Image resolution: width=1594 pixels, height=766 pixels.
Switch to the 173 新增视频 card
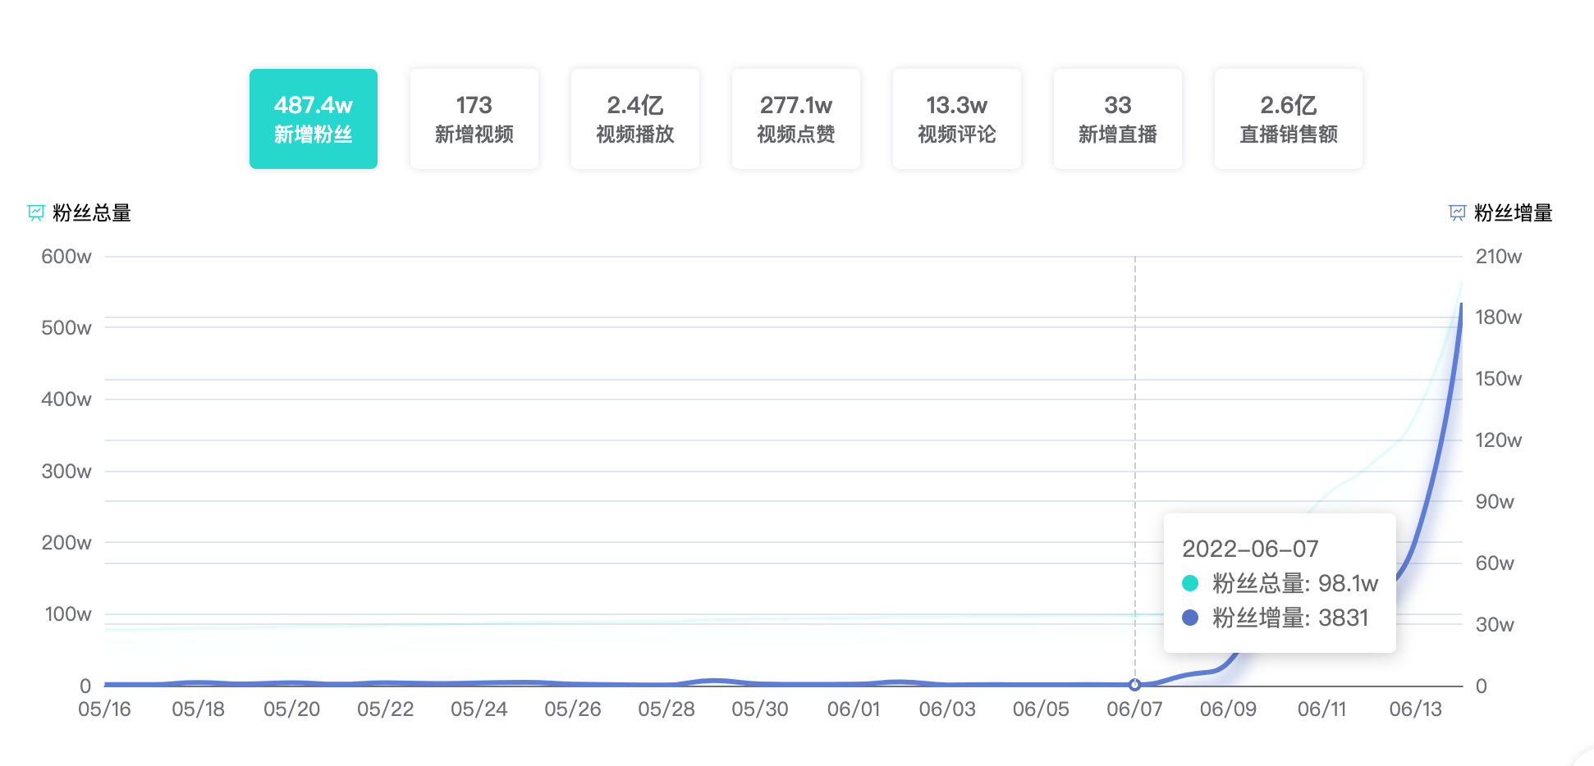474,119
